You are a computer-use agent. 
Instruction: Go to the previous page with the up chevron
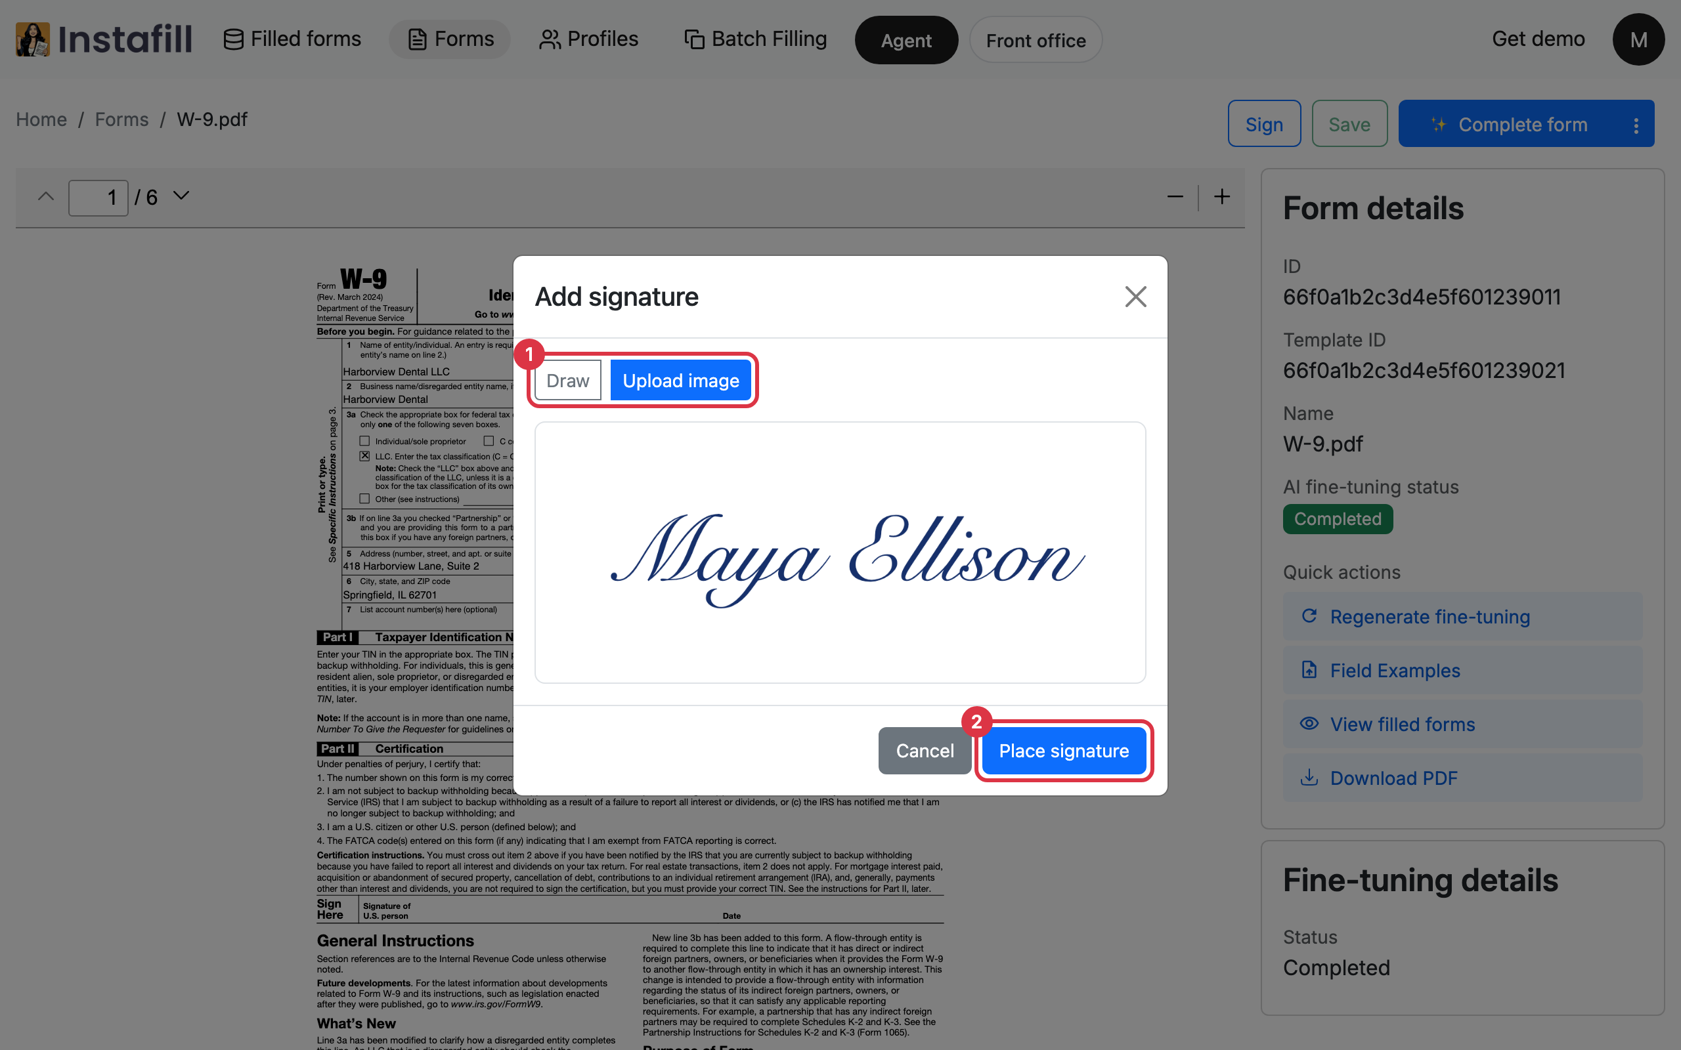pos(46,196)
